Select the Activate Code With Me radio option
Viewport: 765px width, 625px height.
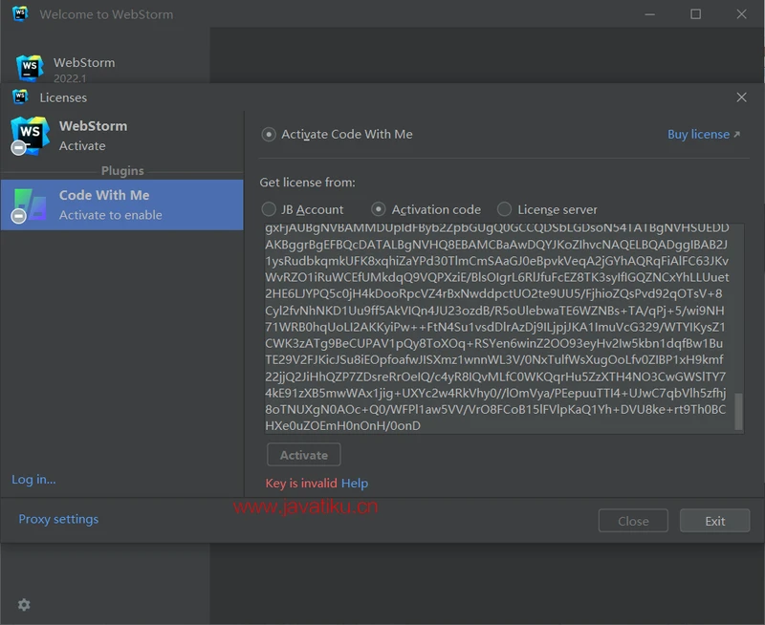point(269,135)
